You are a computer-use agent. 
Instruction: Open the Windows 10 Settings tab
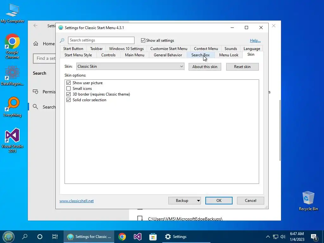point(126,48)
